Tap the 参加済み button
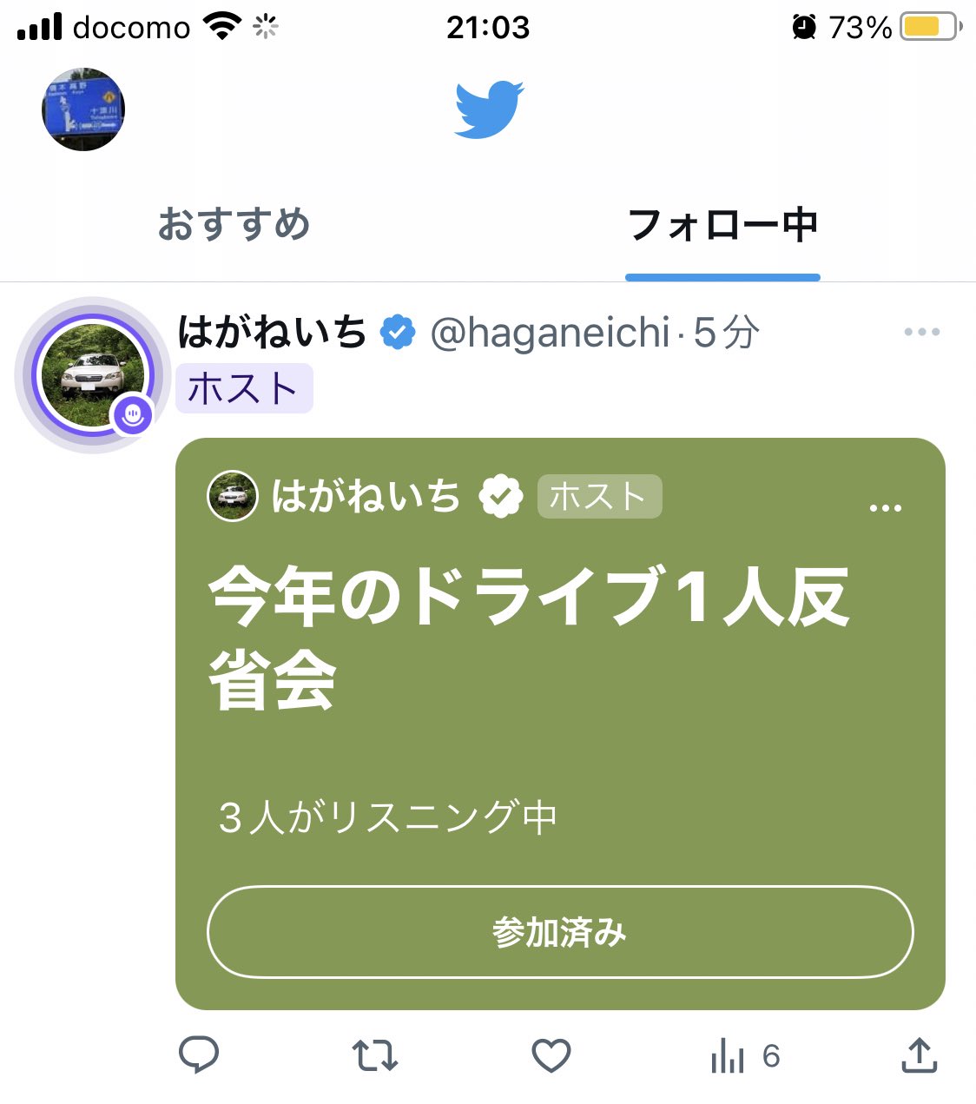Screen dimensions: 976x1104 point(560,932)
